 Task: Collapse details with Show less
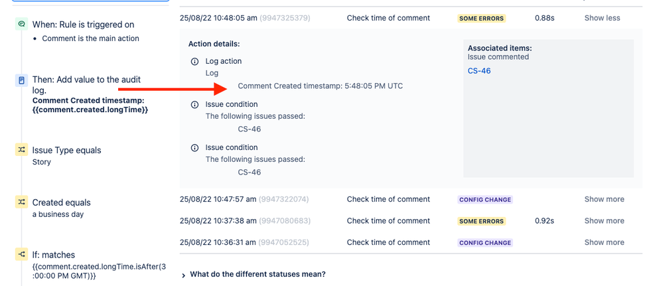tap(602, 18)
